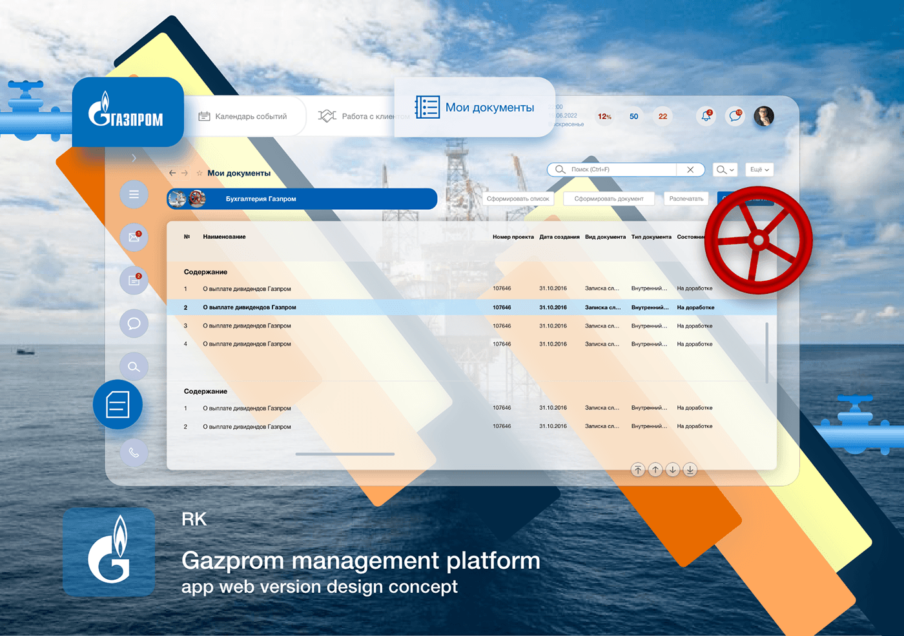Image resolution: width=904 pixels, height=636 pixels.
Task: Click the Распечатать button
Action: [686, 199]
